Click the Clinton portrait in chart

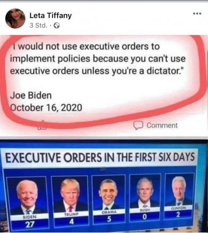tap(179, 190)
